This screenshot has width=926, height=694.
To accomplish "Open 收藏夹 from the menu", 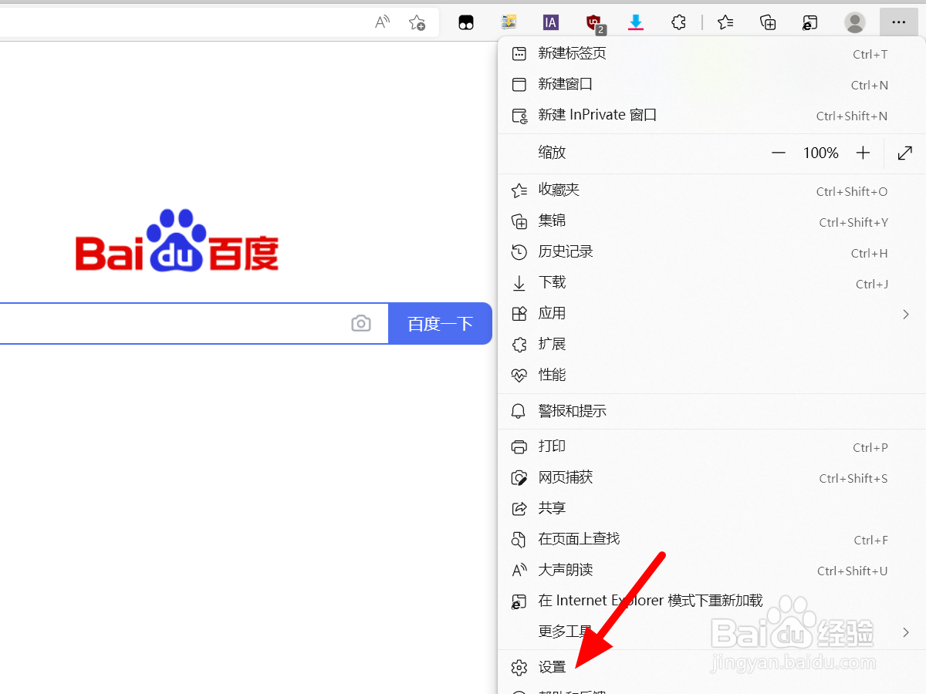I will [711, 190].
